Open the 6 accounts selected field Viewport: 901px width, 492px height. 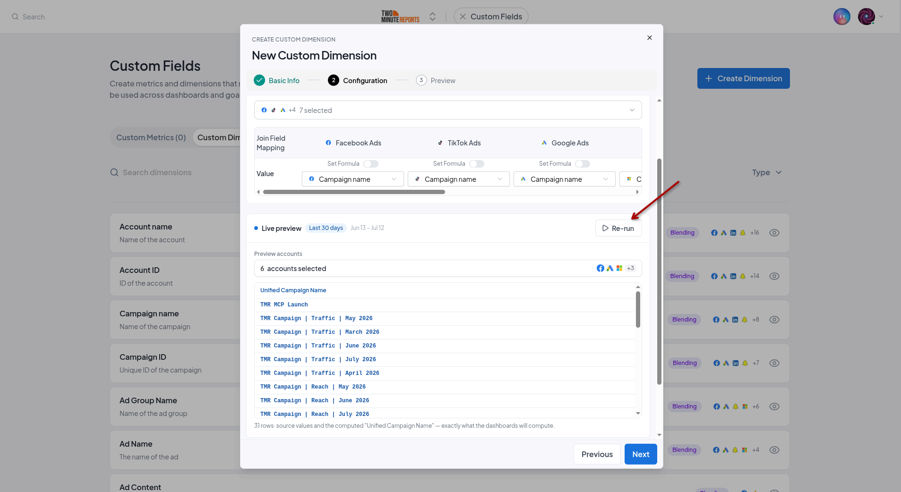pyautogui.click(x=448, y=268)
